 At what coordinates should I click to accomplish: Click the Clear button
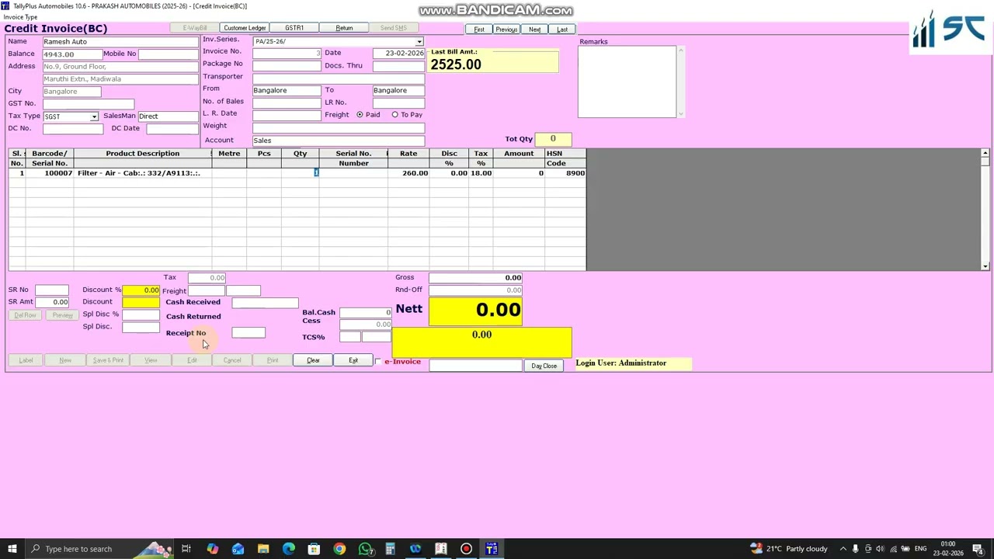[x=313, y=360]
